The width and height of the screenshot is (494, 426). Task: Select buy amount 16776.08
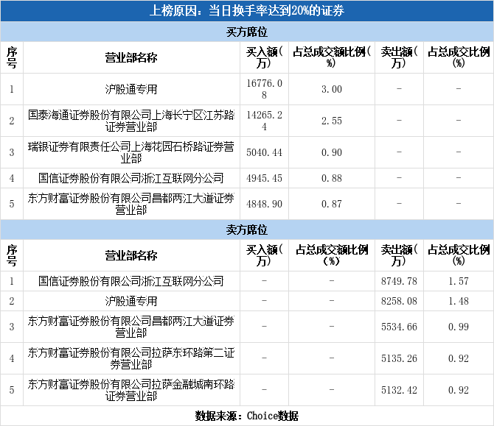pos(264,89)
